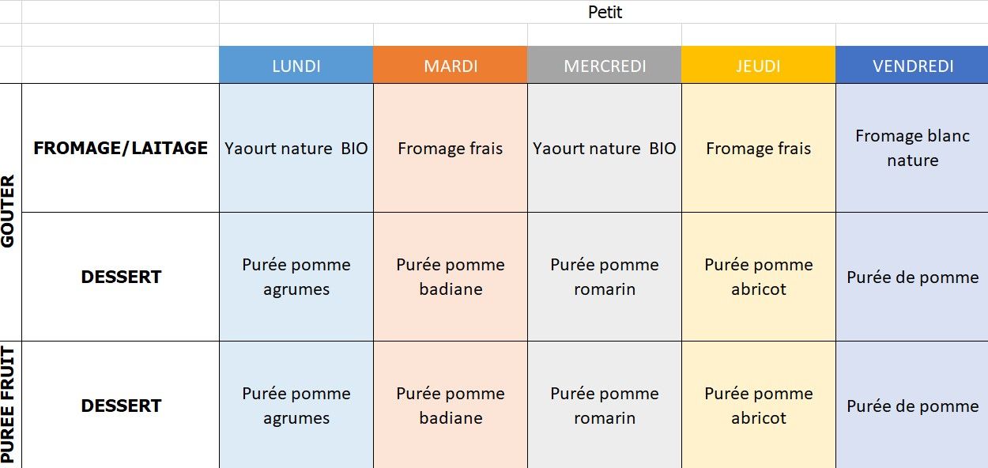Screen dimensions: 988x468
Task: Select Purée pomme agrumes in GOUTER section
Action: pyautogui.click(x=296, y=277)
